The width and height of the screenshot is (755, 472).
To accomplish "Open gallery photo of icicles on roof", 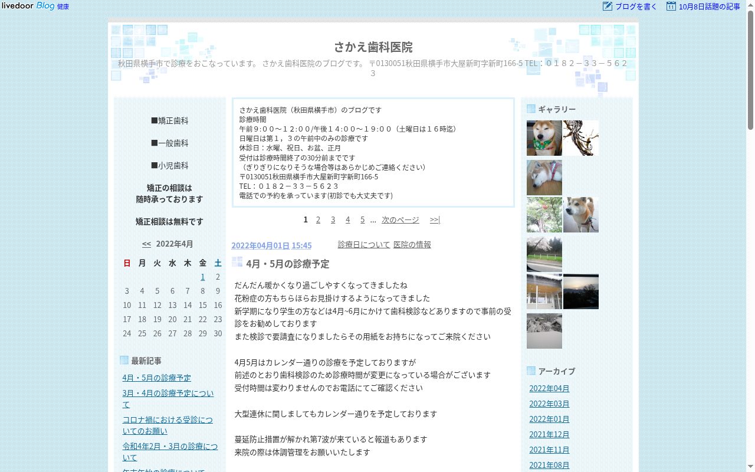I will point(544,291).
